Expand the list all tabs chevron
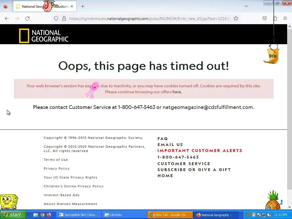This screenshot has height=219, width=292. pos(246,6)
